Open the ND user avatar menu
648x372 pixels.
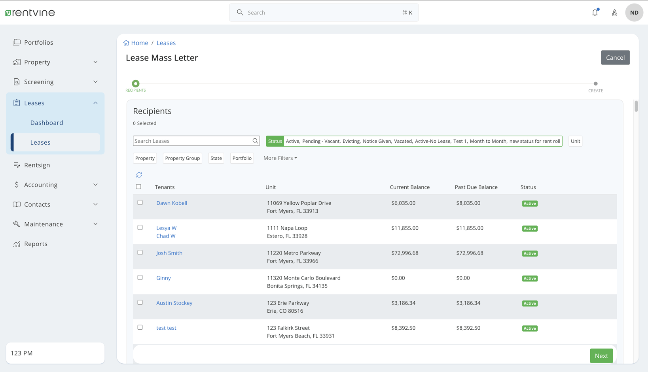point(634,13)
